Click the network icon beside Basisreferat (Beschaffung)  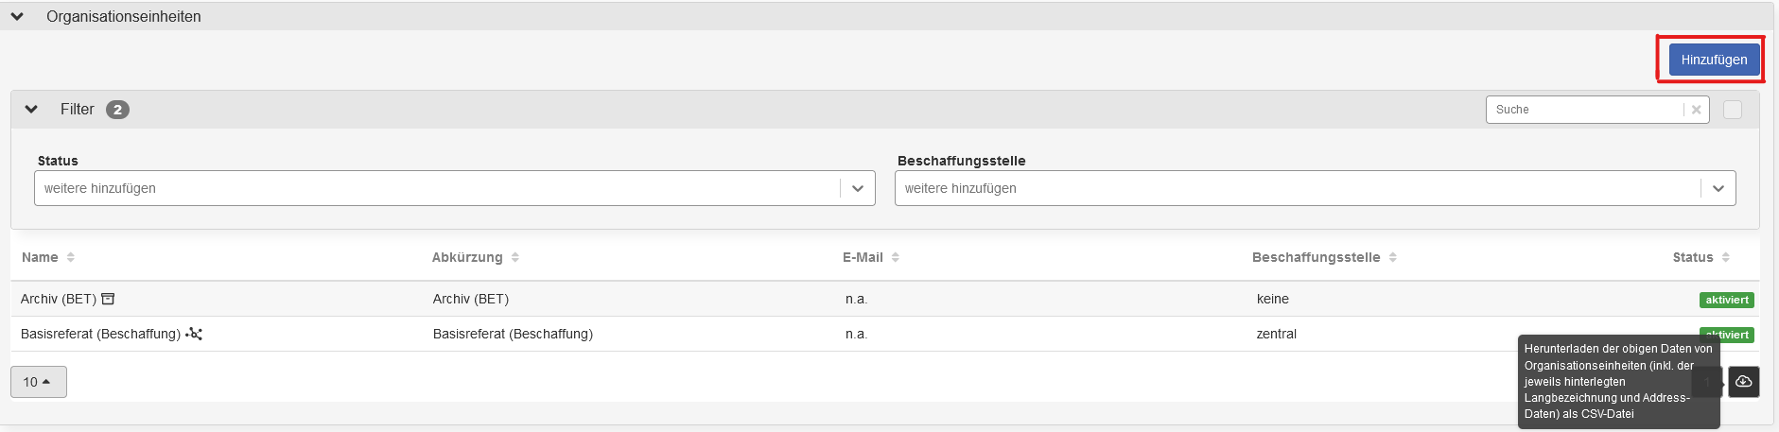(x=194, y=334)
